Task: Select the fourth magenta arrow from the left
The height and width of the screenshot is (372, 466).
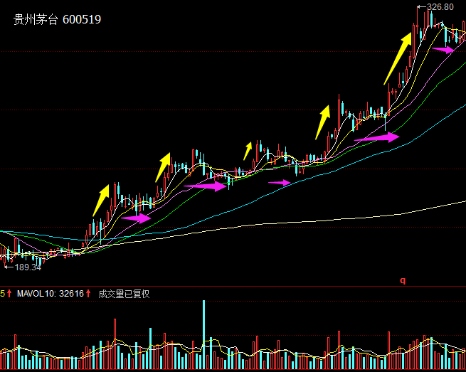Action: (377, 137)
